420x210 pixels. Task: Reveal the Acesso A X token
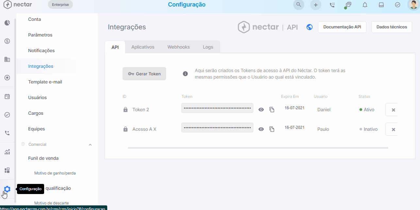pos(261,129)
